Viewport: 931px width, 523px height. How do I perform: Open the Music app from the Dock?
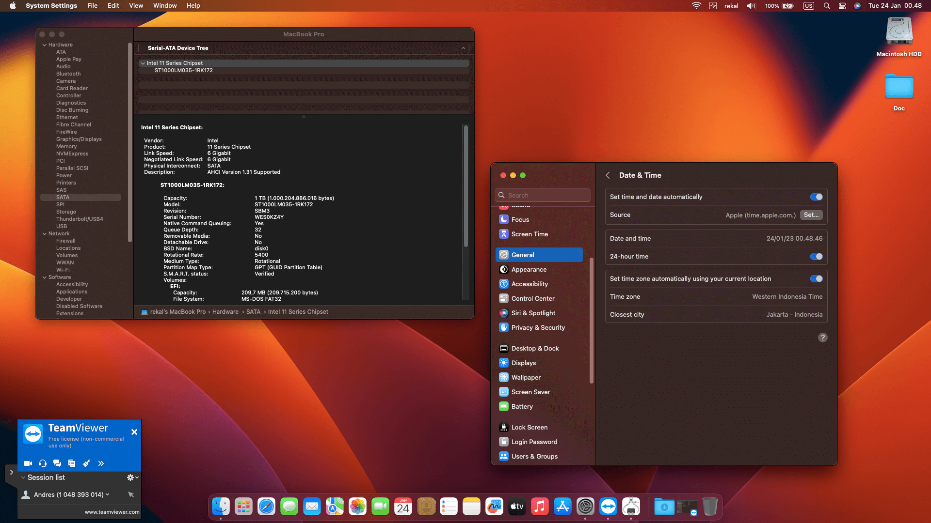tap(540, 506)
